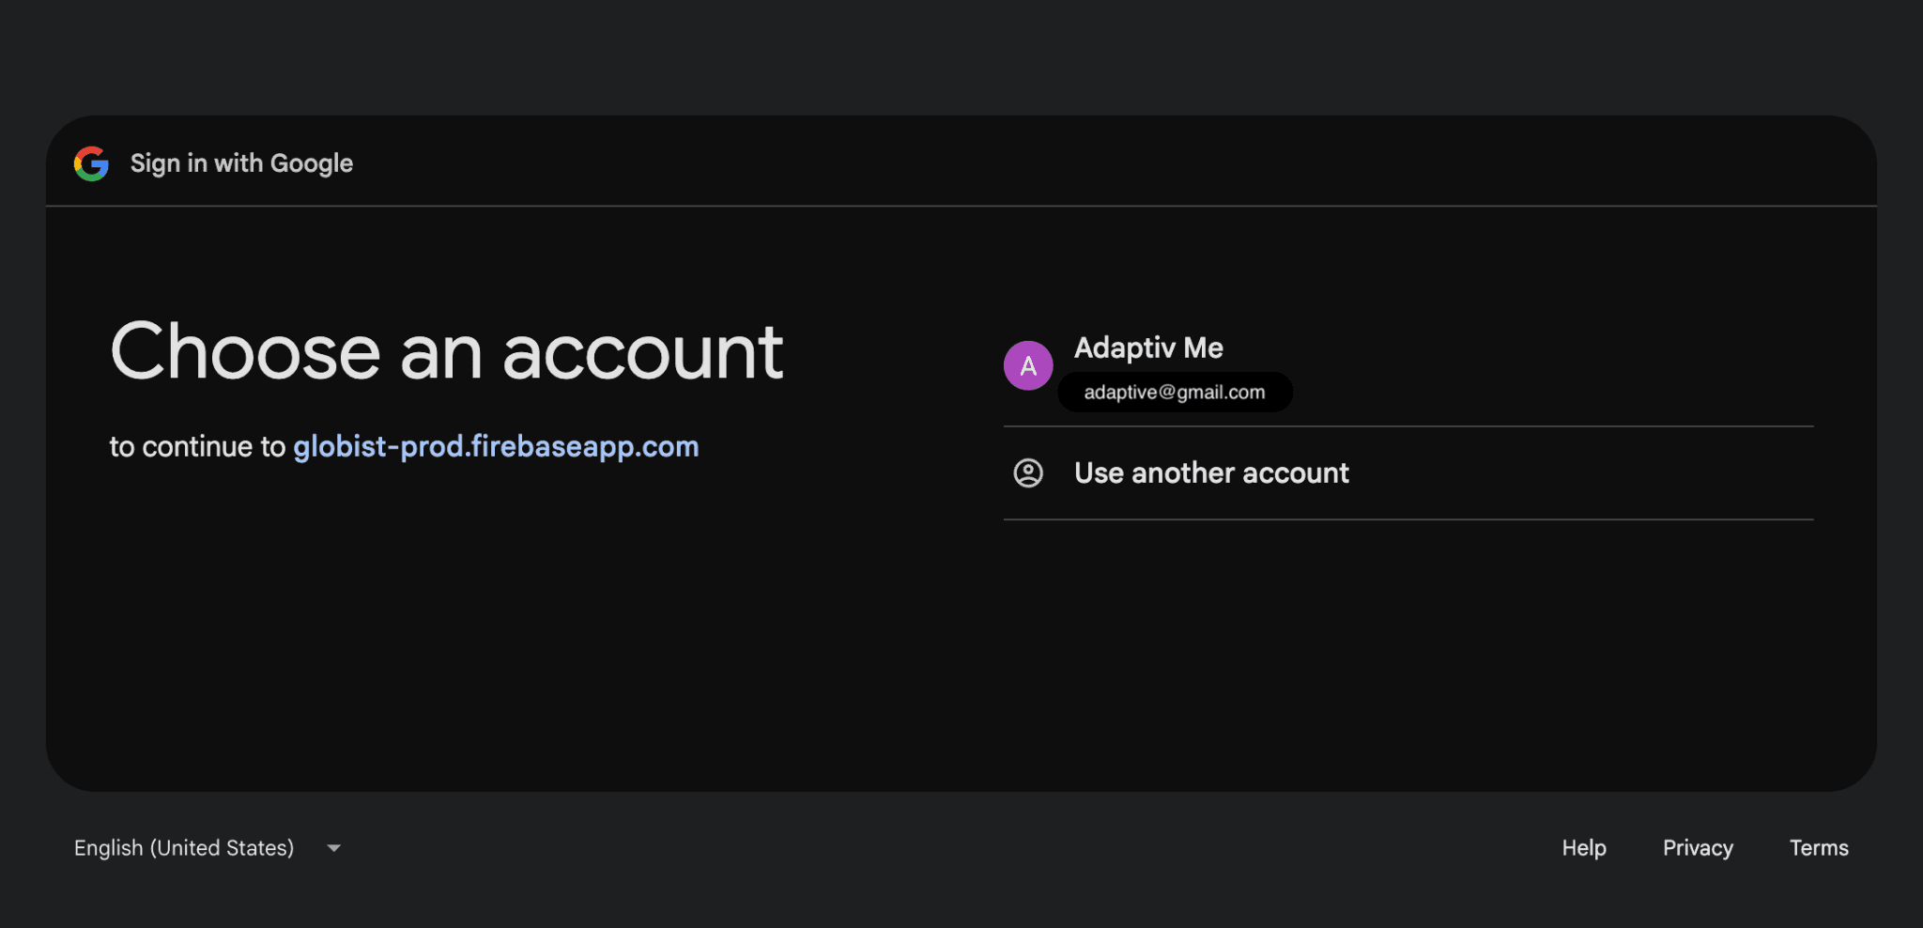Select the Adaptiv Me account avatar
Screen dimensions: 1923x928
coord(1028,365)
